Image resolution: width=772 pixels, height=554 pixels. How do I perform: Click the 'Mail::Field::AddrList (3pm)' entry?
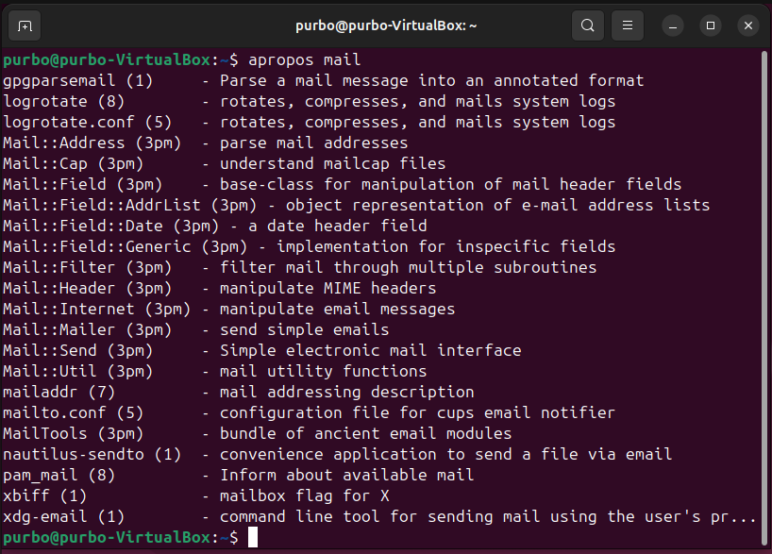(130, 205)
